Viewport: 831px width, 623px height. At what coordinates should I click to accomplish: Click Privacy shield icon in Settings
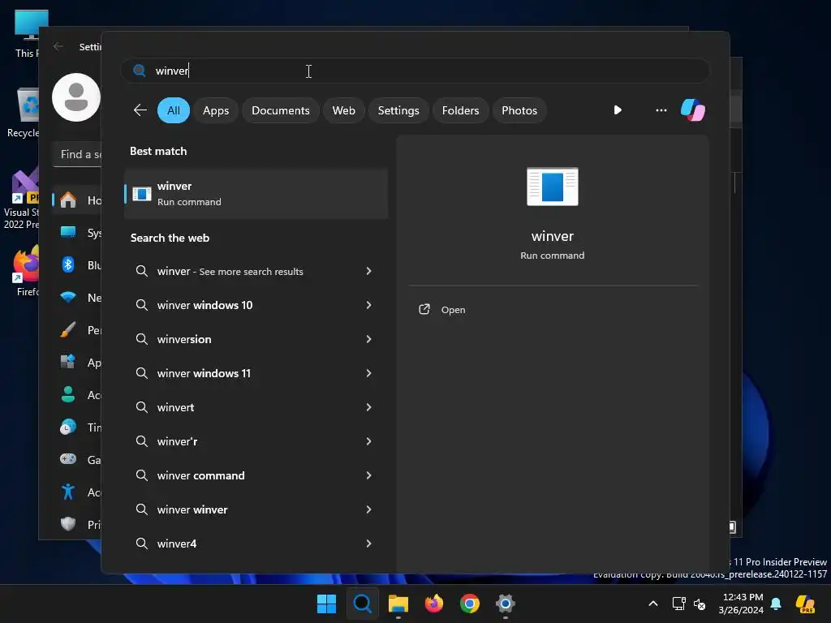point(68,524)
